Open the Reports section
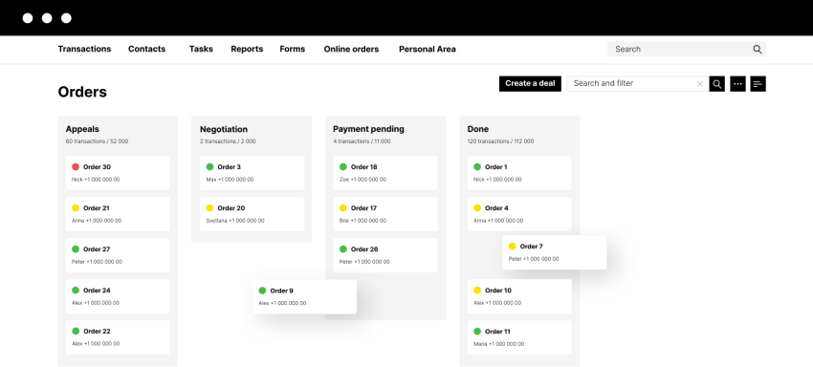Screen dimensions: 813x367 [x=247, y=50]
